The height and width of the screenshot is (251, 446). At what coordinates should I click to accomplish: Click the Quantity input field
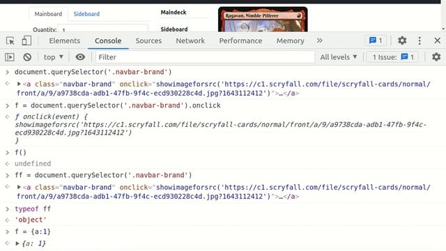pos(102,28)
